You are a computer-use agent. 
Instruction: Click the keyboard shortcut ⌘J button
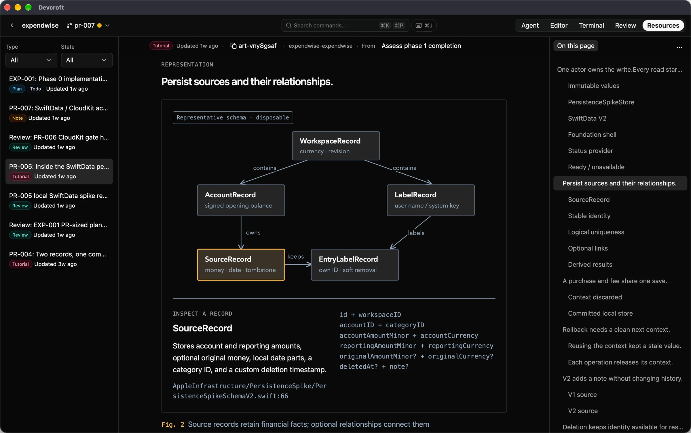(424, 25)
